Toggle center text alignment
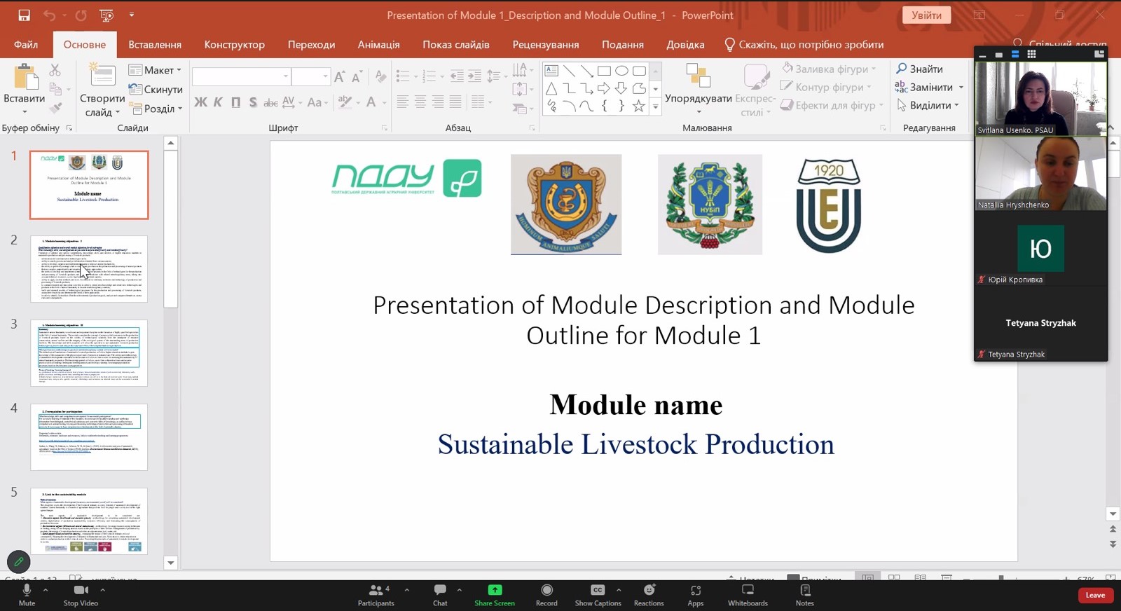 tap(420, 102)
